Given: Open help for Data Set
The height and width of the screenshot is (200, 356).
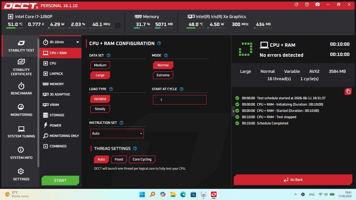Looking at the screenshot, I should (x=109, y=55).
